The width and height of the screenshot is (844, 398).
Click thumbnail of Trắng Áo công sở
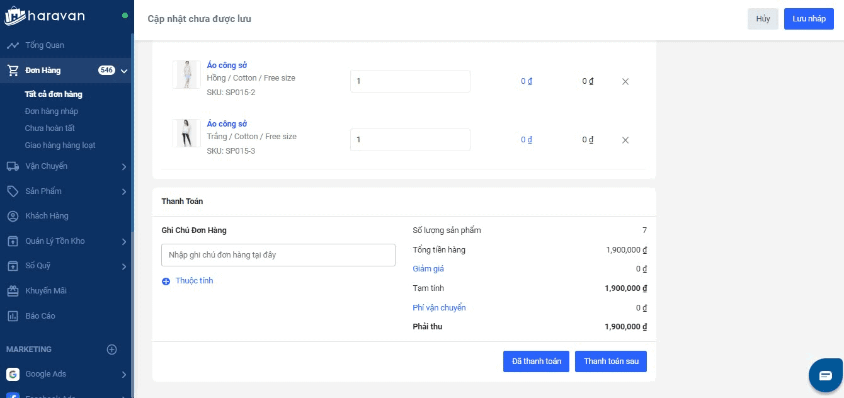pos(186,134)
